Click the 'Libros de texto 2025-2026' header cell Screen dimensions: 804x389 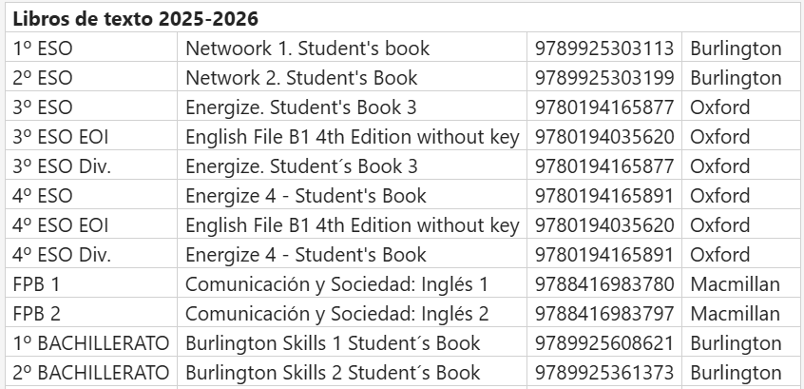(135, 19)
